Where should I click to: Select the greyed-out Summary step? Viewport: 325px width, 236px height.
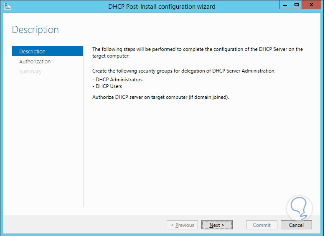pyautogui.click(x=30, y=72)
